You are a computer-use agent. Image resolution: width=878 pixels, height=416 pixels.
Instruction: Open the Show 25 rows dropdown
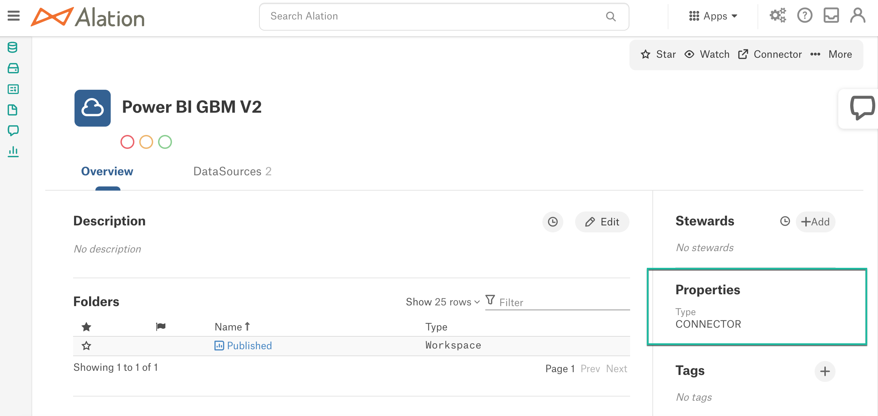443,302
